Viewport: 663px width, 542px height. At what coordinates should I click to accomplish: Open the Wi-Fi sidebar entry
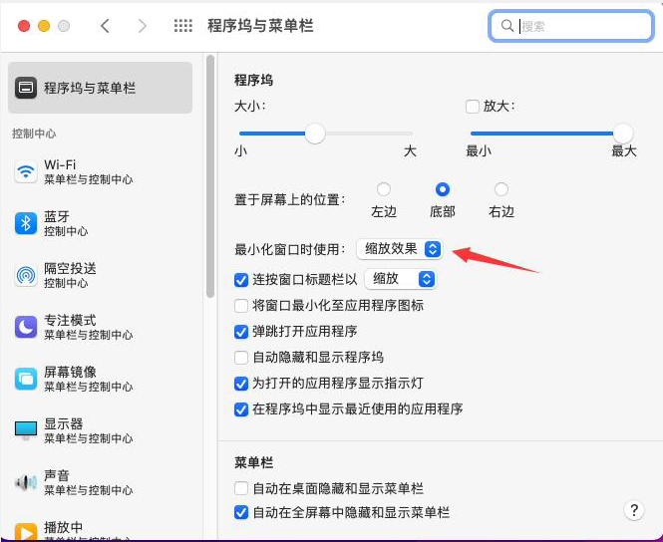[x=101, y=171]
